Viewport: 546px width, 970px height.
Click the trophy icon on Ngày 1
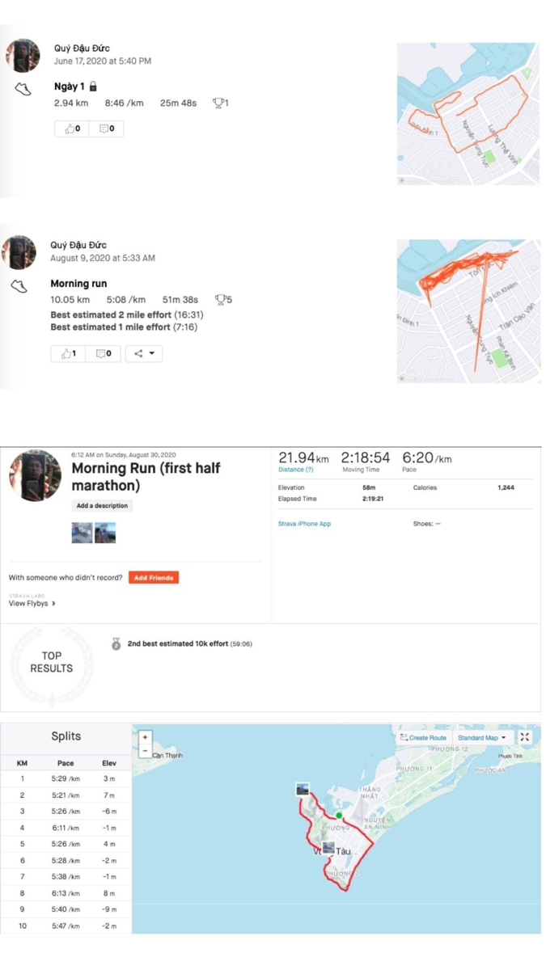[x=220, y=103]
